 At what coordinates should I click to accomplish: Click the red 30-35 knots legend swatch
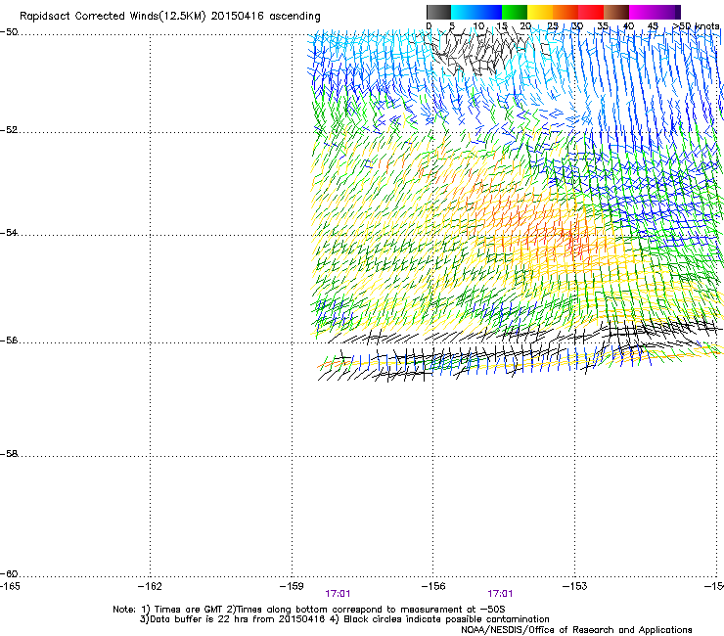coord(591,12)
